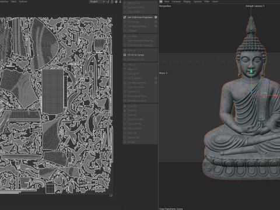Open the viewport Panel menu

coord(215,2)
